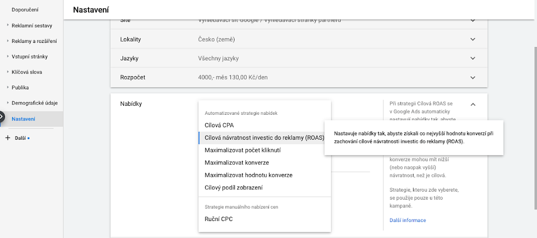The image size is (537, 238).
Task: Expand the Reklamní sestavy sidebar arrow
Action: click(8, 25)
